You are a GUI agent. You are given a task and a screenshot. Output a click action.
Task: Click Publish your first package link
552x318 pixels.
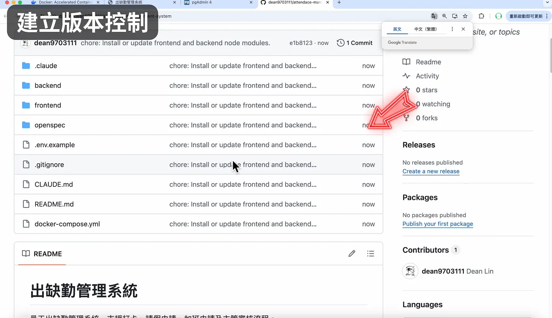[438, 224]
